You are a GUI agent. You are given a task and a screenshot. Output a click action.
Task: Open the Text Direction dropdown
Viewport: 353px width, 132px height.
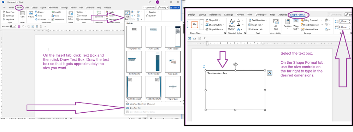[x=258, y=20]
